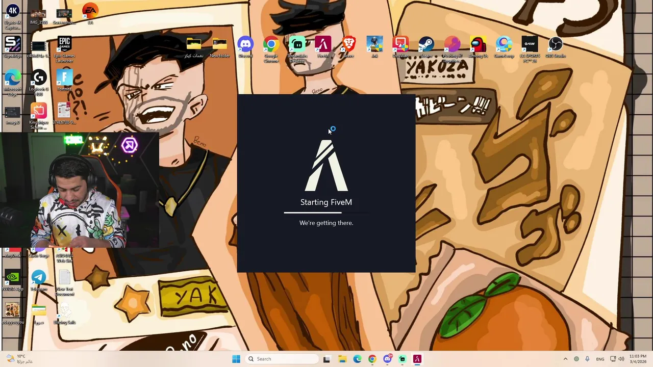Screen dimensions: 653x367
Task: Switch to Google Chrome on the taskbar
Action: tap(372, 359)
